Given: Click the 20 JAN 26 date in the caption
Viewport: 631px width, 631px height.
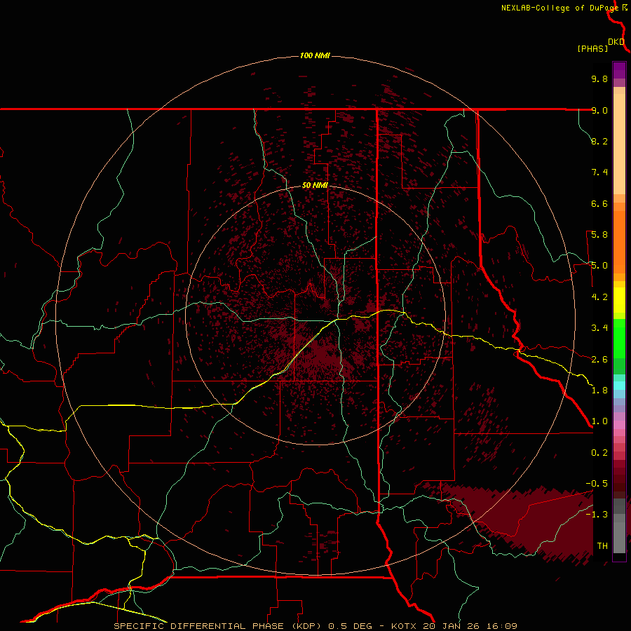Looking at the screenshot, I should click(x=453, y=626).
